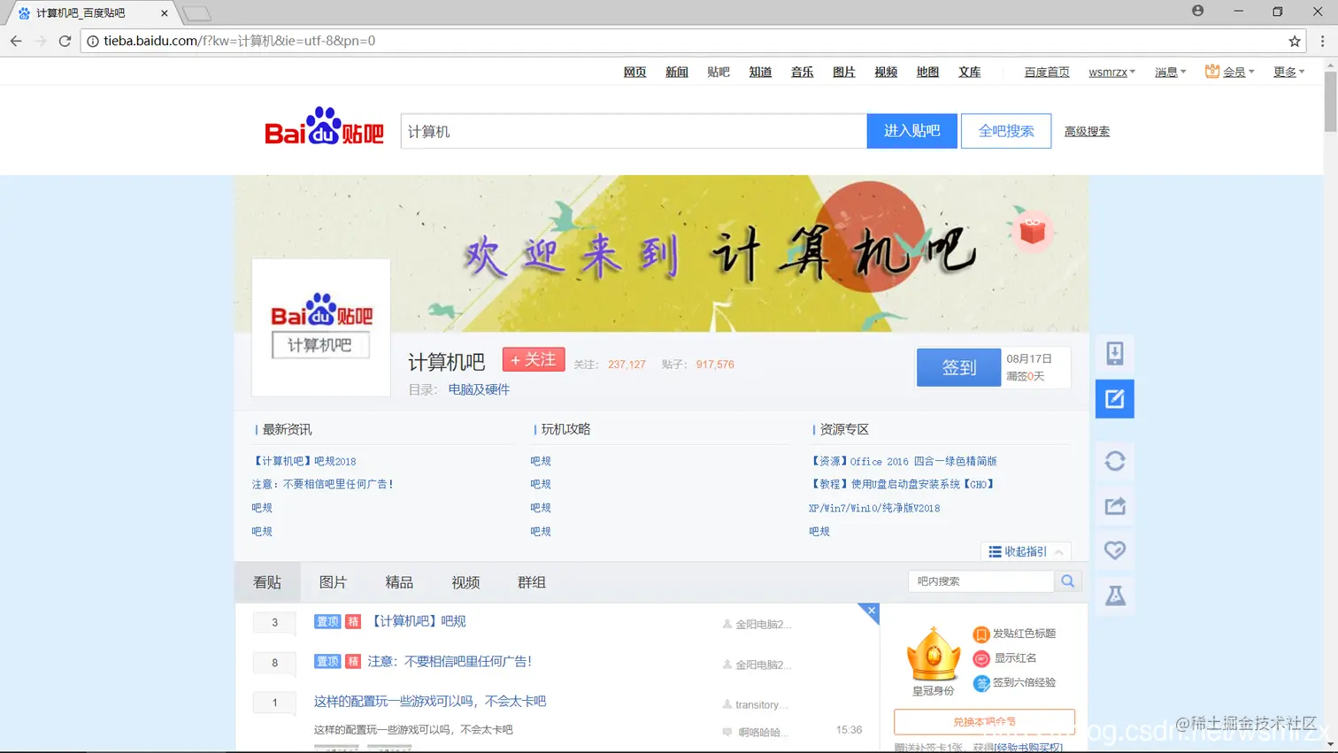Collapse the guide with 收起指引 control

coord(1026,550)
